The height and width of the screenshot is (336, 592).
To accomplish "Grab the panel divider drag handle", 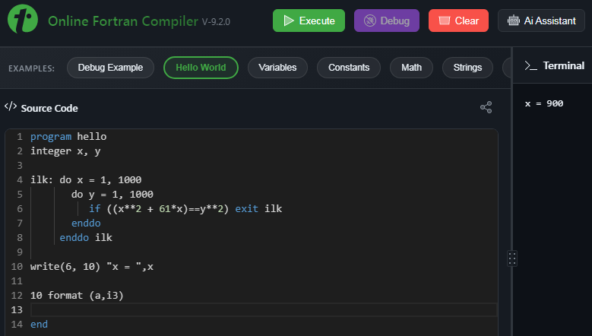I will pos(512,258).
